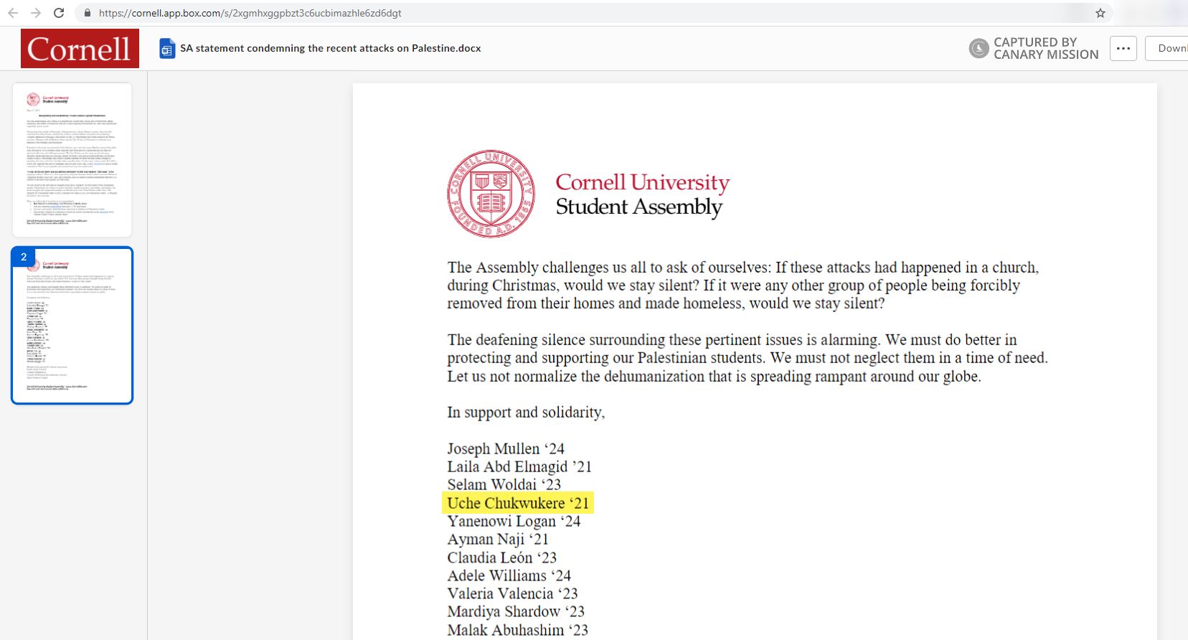Screen dimensions: 1188x640
Task: Bookmark this page with the star icon
Action: (x=1100, y=13)
